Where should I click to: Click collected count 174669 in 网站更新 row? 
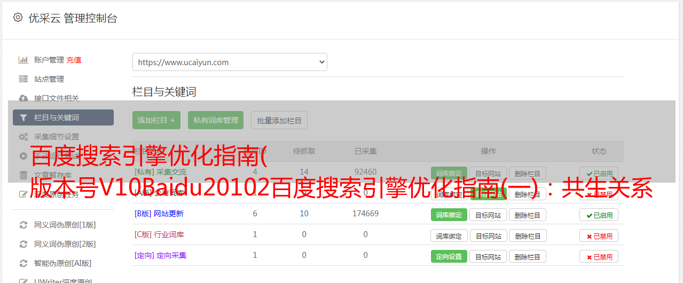(x=365, y=214)
